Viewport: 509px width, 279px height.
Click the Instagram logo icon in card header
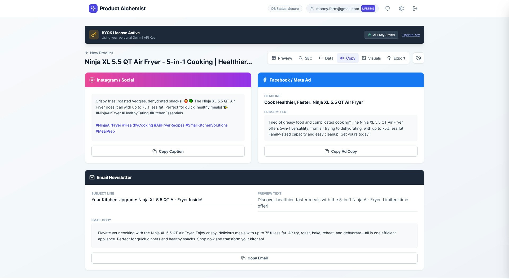92,80
